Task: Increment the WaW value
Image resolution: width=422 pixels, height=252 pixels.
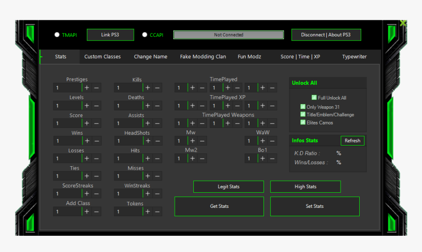Action: pyautogui.click(x=263, y=141)
